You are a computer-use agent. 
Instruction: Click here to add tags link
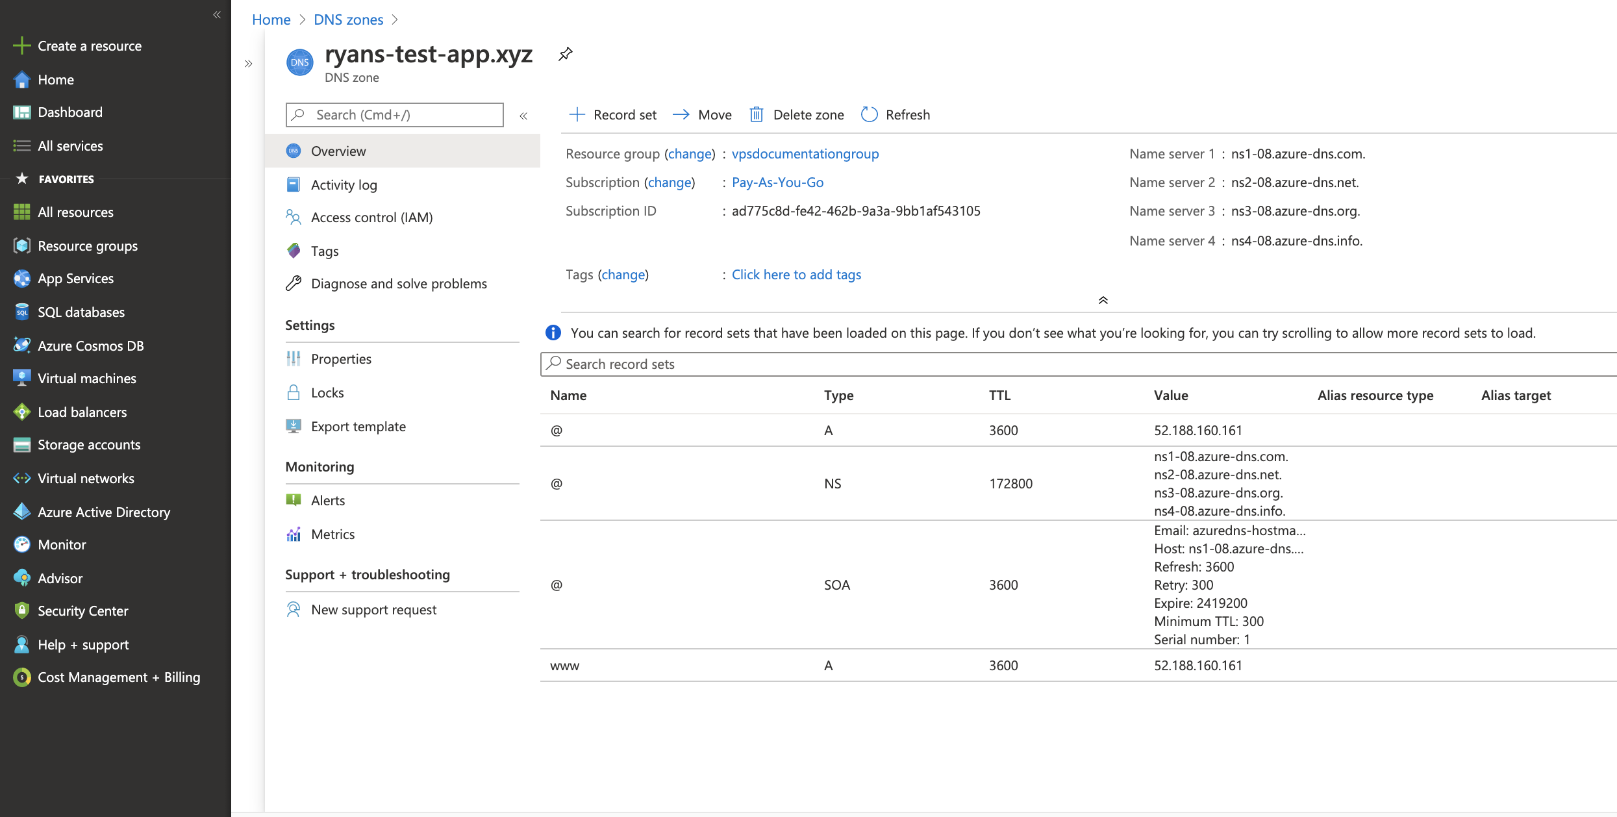point(796,275)
